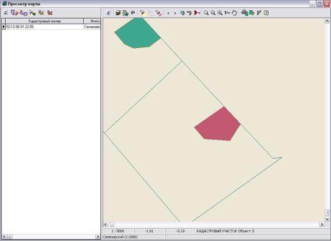The width and height of the screenshot is (331, 241).
Task: Click the map vertical scrollbar down arrow
Action: click(327, 219)
